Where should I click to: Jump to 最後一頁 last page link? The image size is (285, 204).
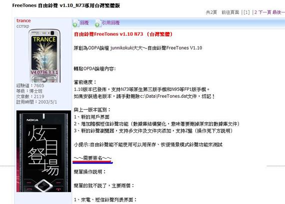tap(278, 12)
